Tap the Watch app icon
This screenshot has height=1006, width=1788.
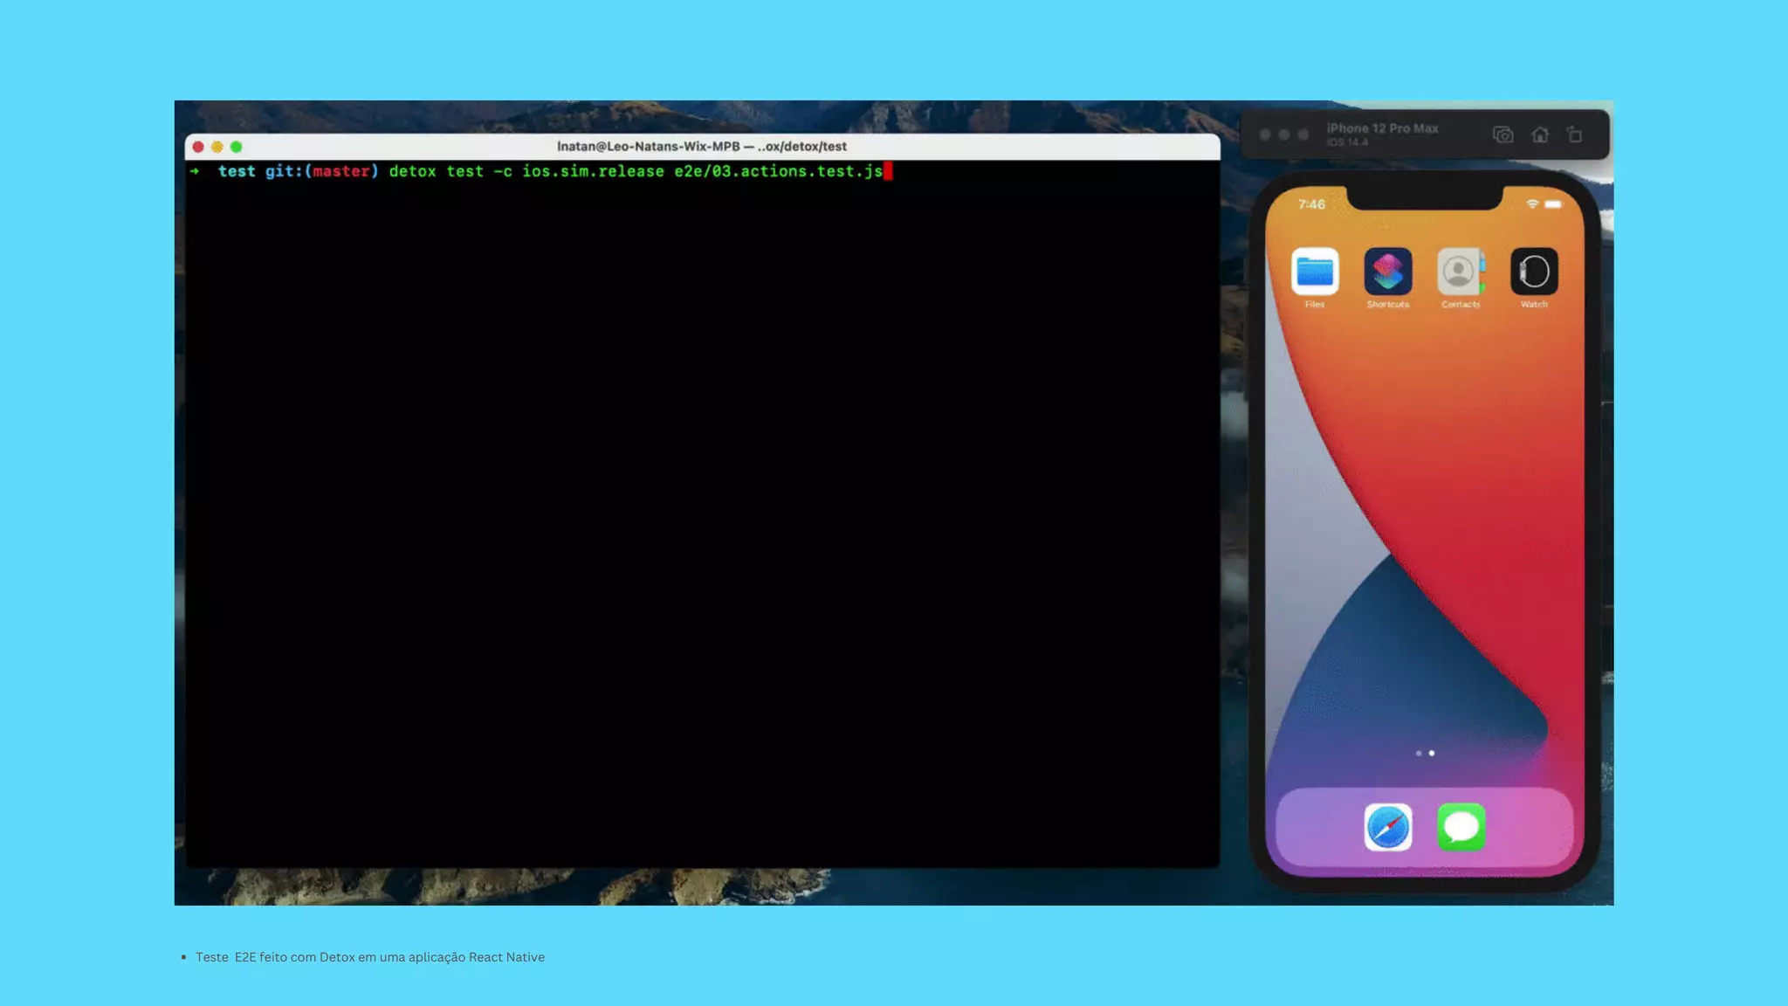click(x=1534, y=272)
